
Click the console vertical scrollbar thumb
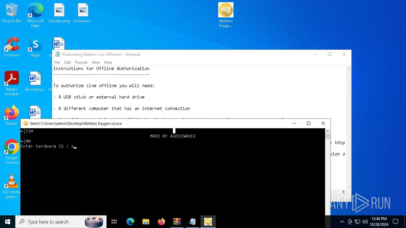click(x=328, y=136)
